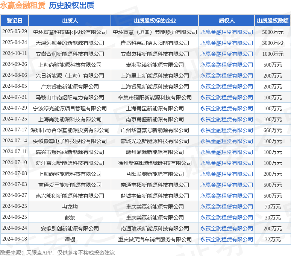This screenshot has width=291, height=256.
Task: Select company 青岛科莱司德太阳能有限公司
Action: point(155,43)
